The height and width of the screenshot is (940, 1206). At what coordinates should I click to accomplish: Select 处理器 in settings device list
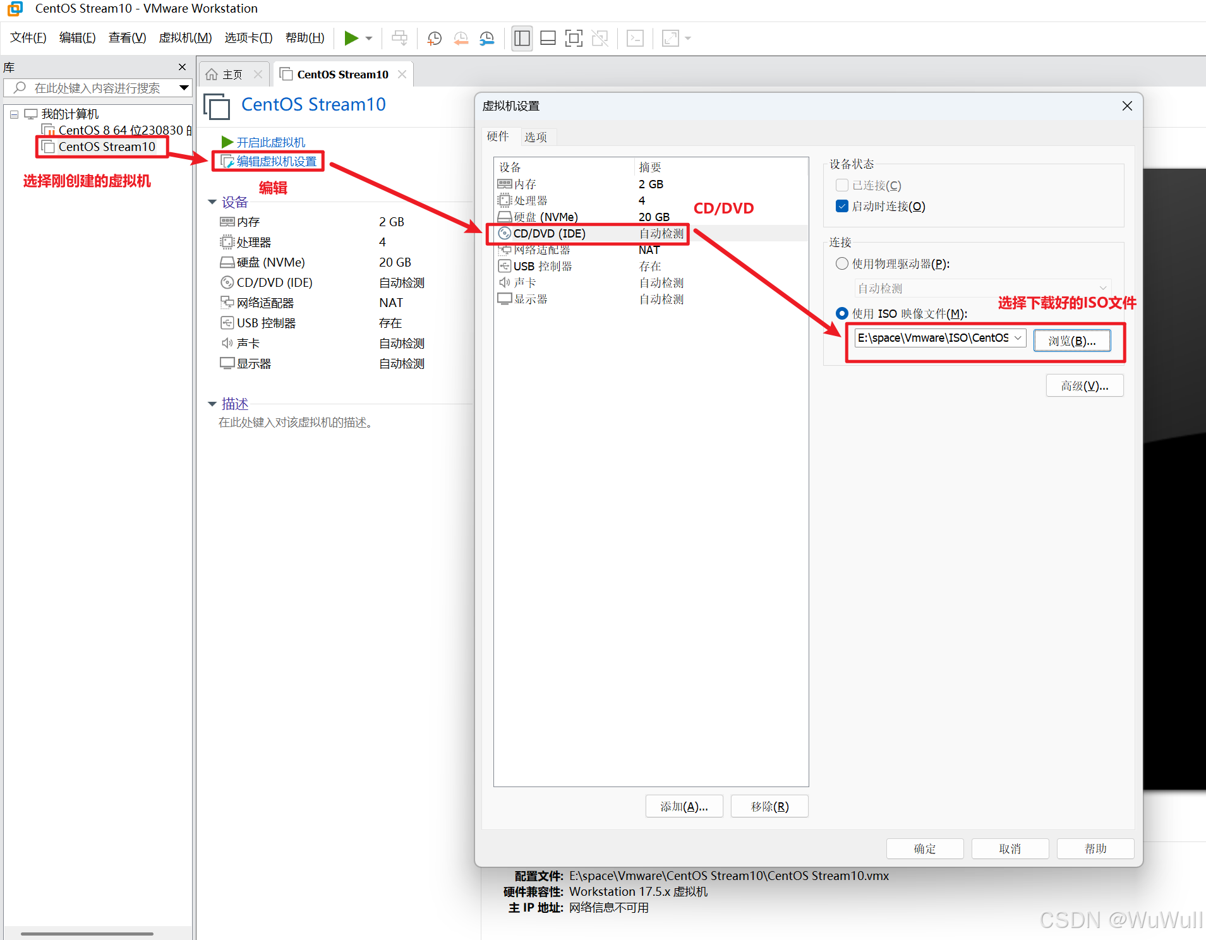click(x=651, y=200)
